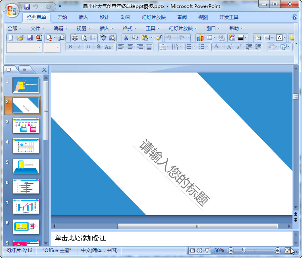302x258 pixels.
Task: Select slide 7 thumbnail
Action: tap(26, 206)
